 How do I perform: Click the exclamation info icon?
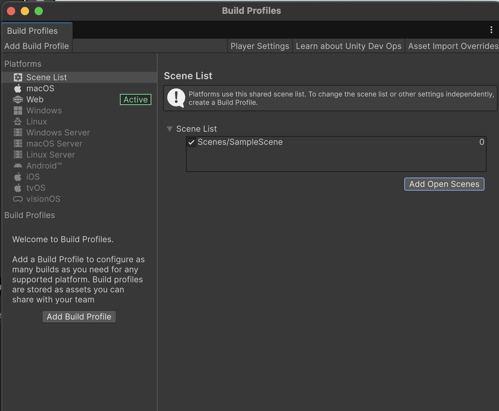[x=176, y=98]
